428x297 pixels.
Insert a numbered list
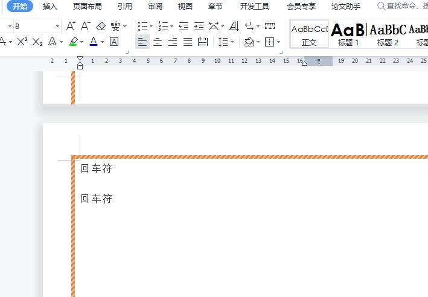163,26
